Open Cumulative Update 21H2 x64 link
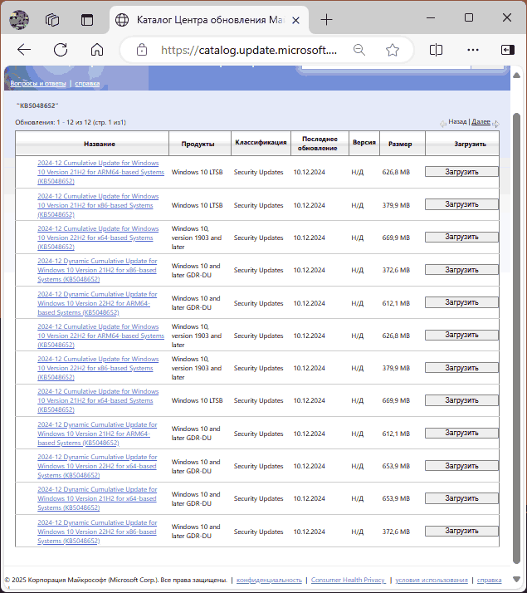527x593 pixels. point(98,400)
